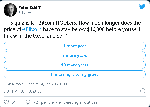Open Peter Schiff's profile photo
The height and width of the screenshot is (107, 150).
[x=10, y=10]
